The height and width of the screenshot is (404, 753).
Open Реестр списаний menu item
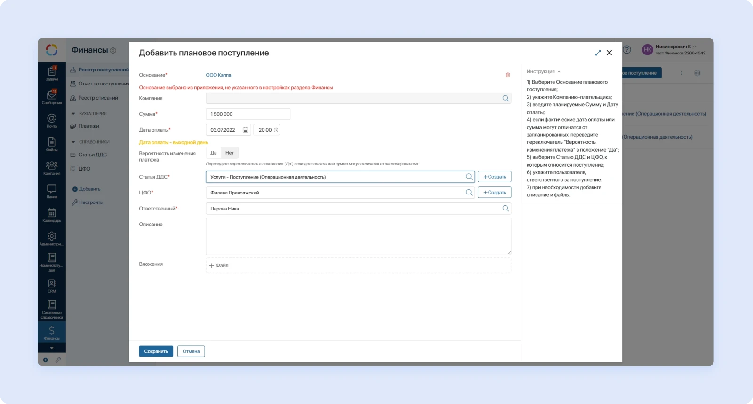(98, 98)
